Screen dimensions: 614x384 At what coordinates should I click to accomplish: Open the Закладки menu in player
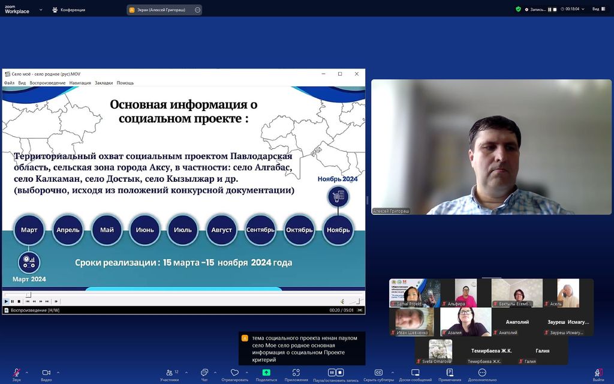[x=103, y=83]
